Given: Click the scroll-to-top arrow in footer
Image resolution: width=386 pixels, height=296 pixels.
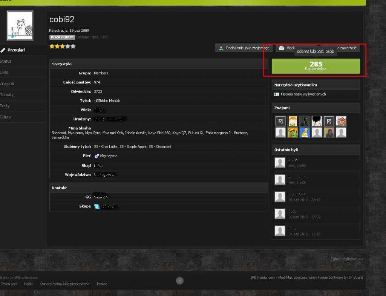Looking at the screenshot, I should [x=180, y=280].
